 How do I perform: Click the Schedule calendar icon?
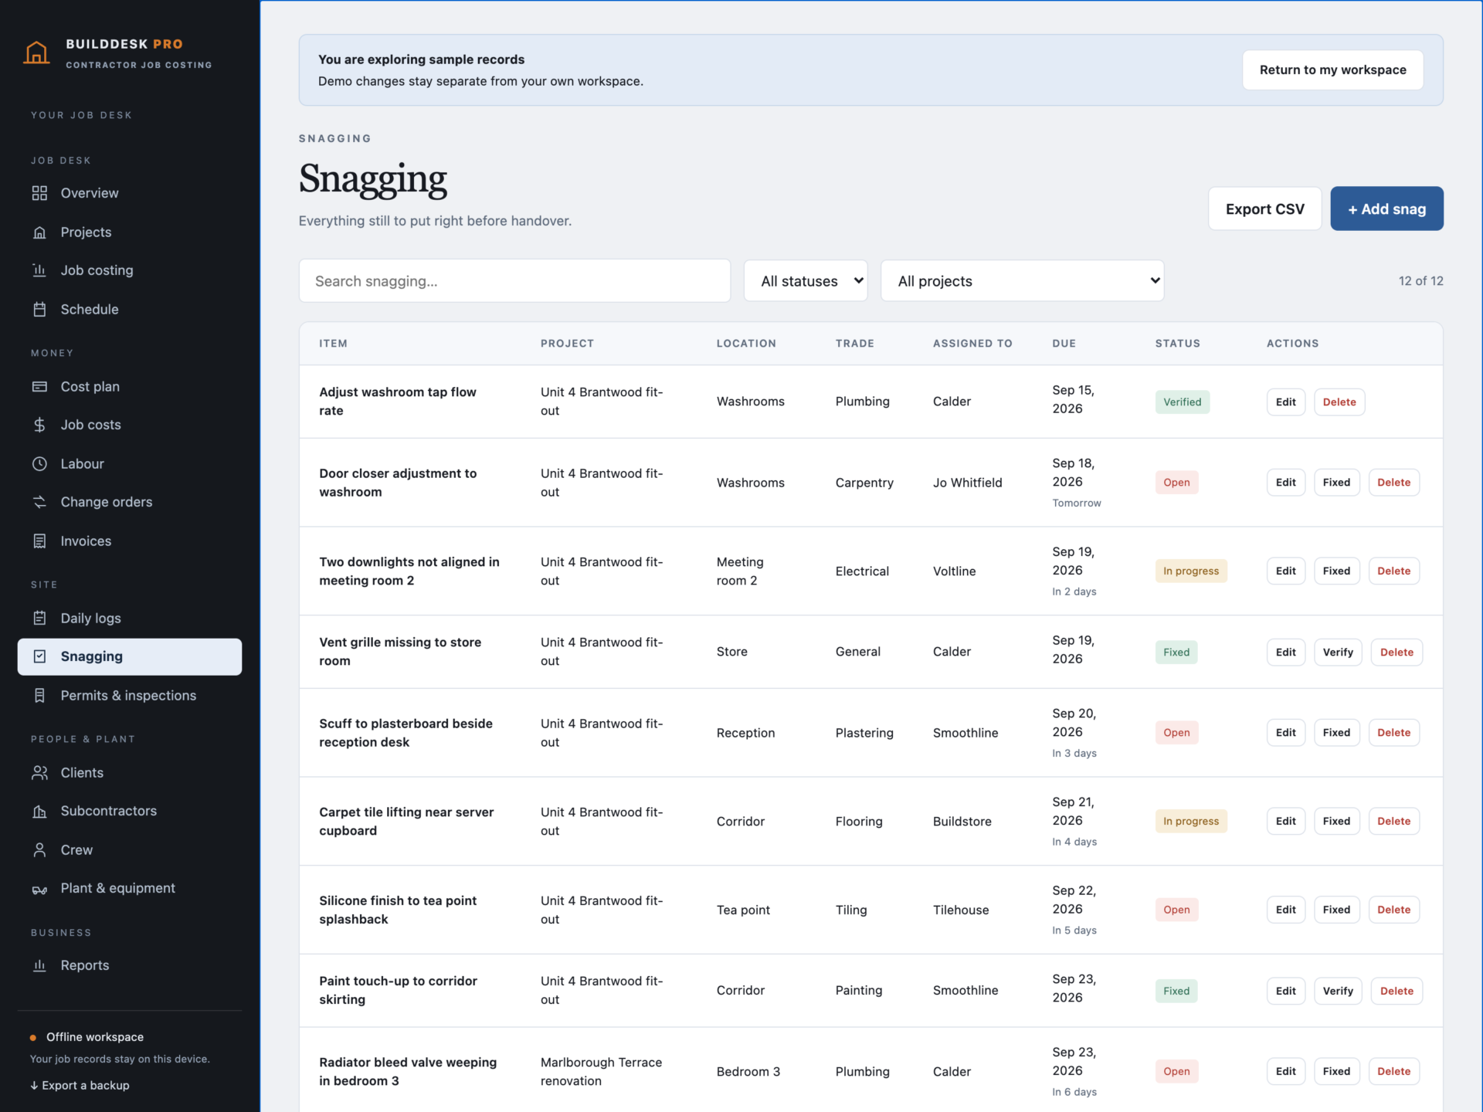pos(39,310)
